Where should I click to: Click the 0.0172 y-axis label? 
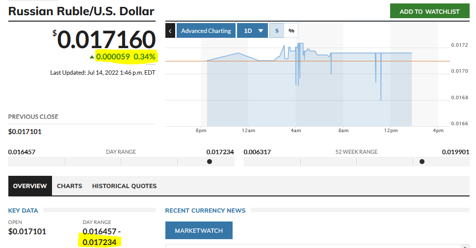tap(460, 45)
